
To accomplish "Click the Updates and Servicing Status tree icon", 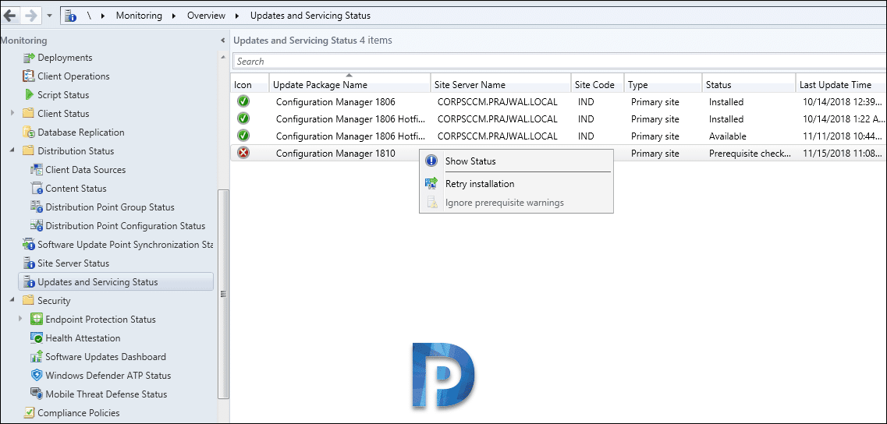I will tap(28, 281).
